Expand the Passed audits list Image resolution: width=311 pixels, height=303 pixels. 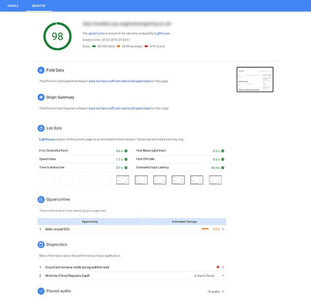click(x=223, y=292)
